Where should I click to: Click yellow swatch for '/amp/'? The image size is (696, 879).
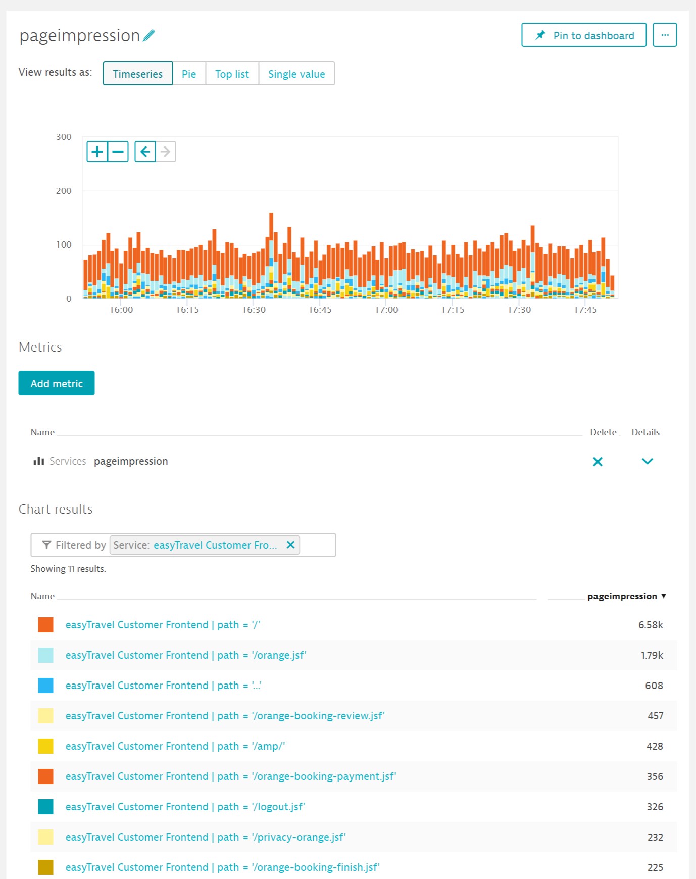(46, 746)
